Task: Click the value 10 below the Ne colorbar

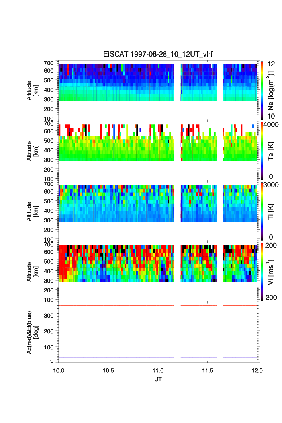Action: [271, 116]
